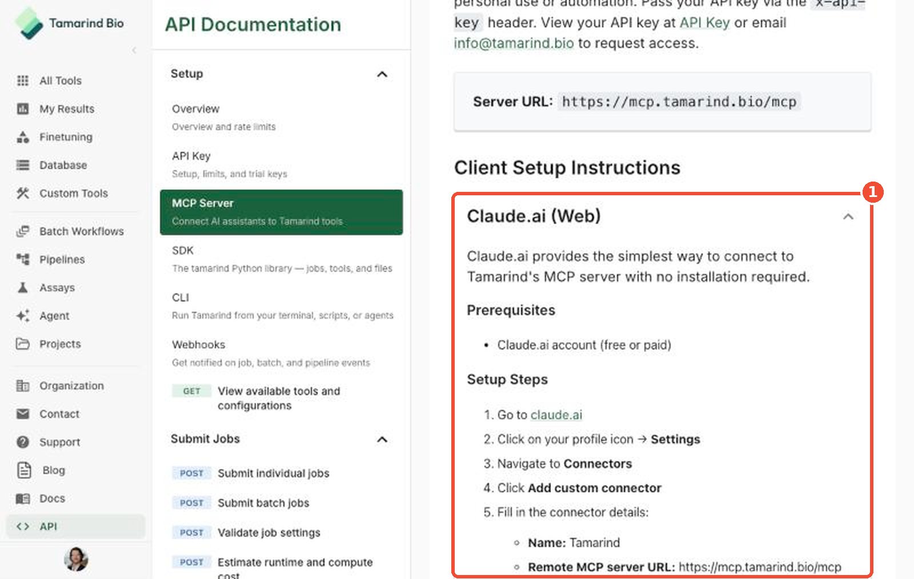Open All Tools grid icon
Viewport: 914px width, 579px height.
[x=23, y=81]
